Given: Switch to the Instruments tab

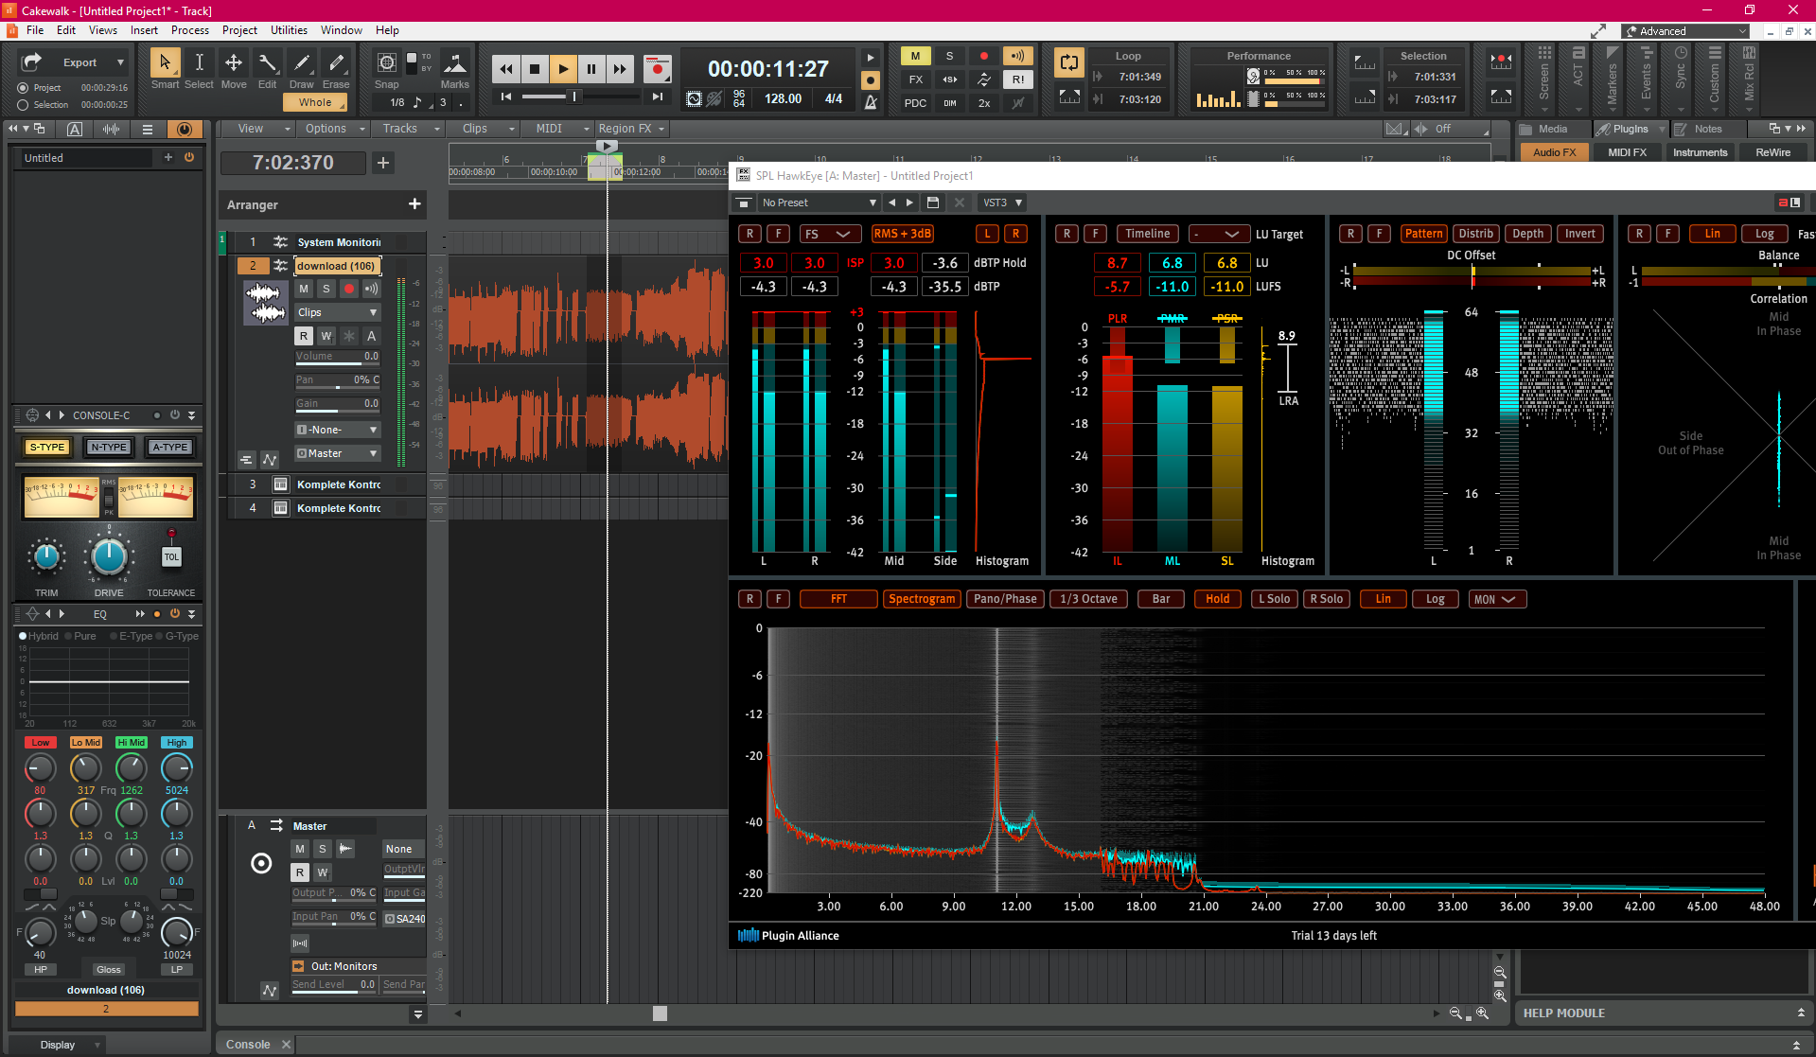Looking at the screenshot, I should click(x=1700, y=152).
